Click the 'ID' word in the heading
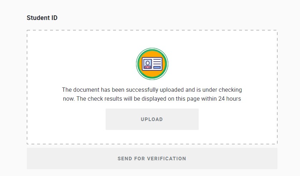This screenshot has width=300, height=176. tap(54, 18)
